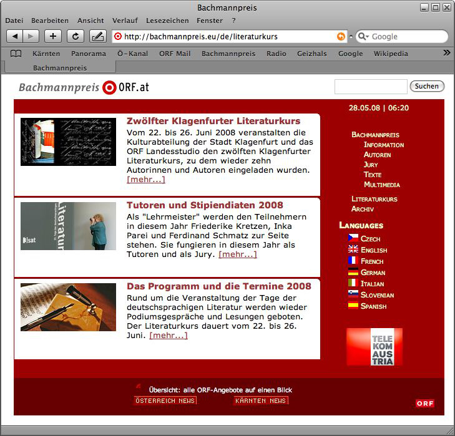The image size is (455, 436).
Task: Open Jury in the sidebar navigation
Action: [x=371, y=165]
